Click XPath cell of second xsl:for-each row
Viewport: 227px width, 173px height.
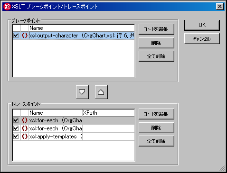[108, 128]
